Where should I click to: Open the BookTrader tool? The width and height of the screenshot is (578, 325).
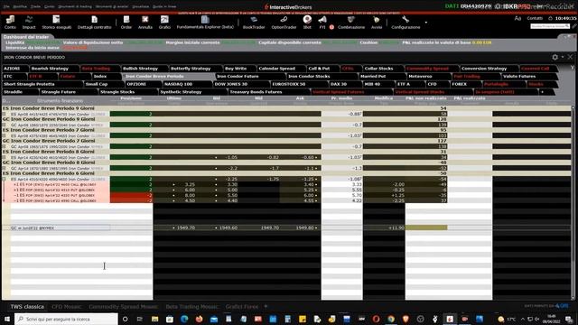pyautogui.click(x=254, y=22)
